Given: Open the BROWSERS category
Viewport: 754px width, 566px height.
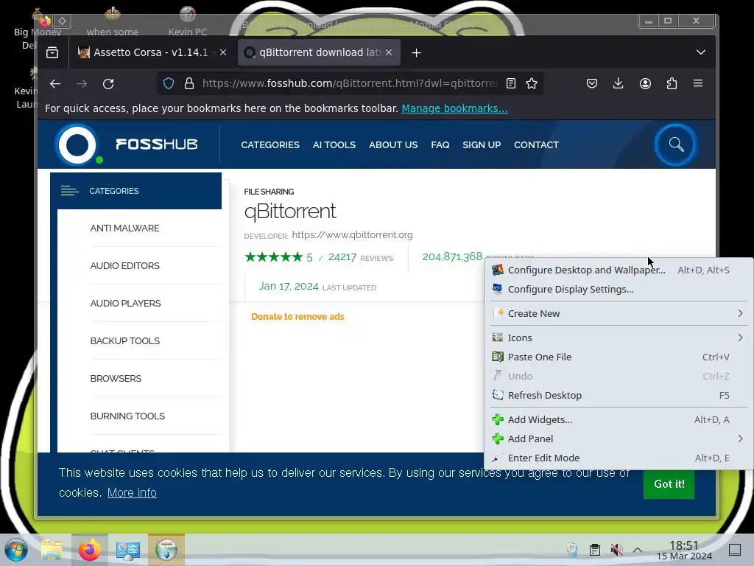Looking at the screenshot, I should pos(116,378).
